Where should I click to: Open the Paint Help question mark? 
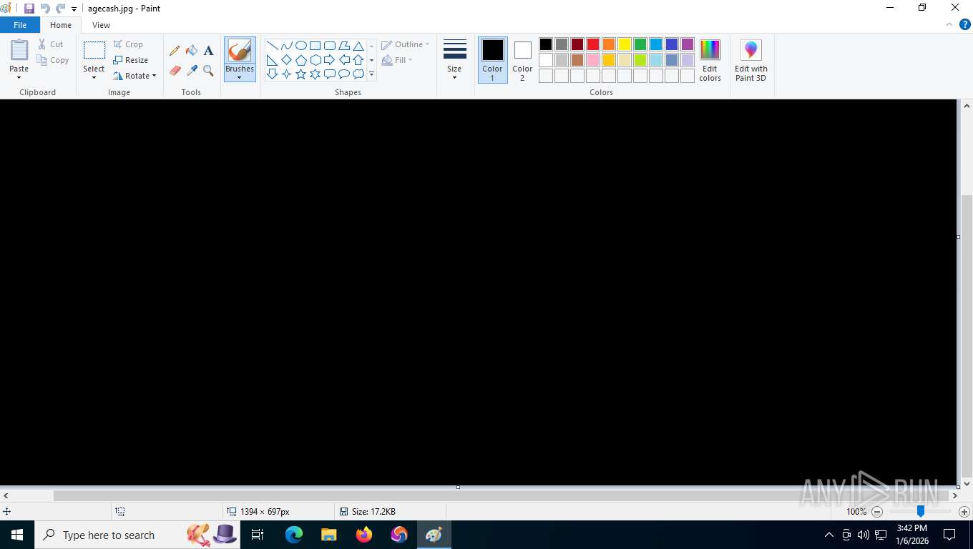pos(964,24)
